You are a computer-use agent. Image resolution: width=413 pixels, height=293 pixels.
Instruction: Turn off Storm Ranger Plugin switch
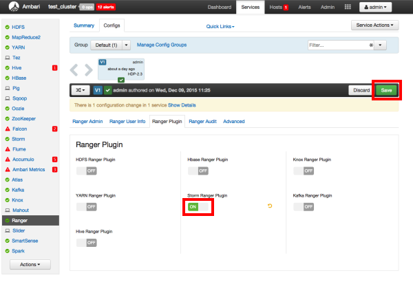(198, 206)
